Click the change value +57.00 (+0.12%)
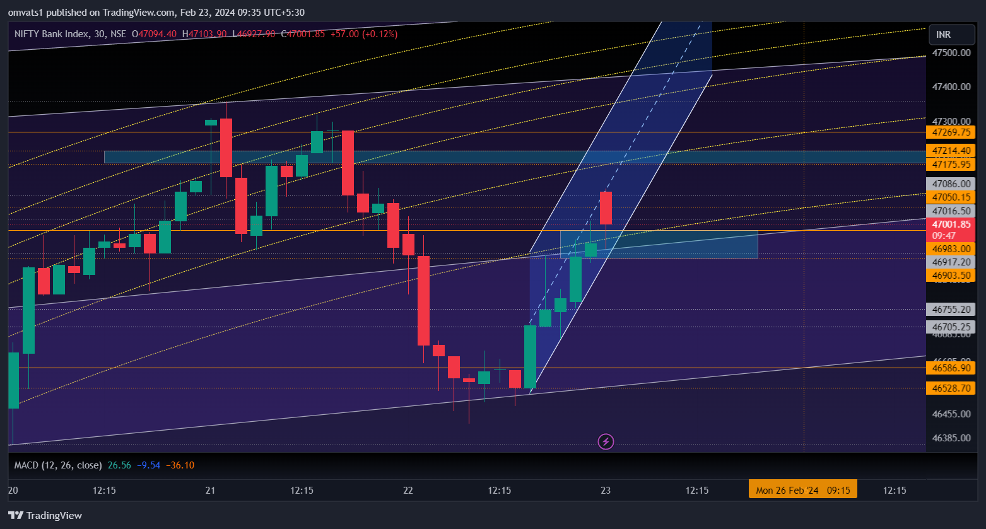 click(363, 34)
